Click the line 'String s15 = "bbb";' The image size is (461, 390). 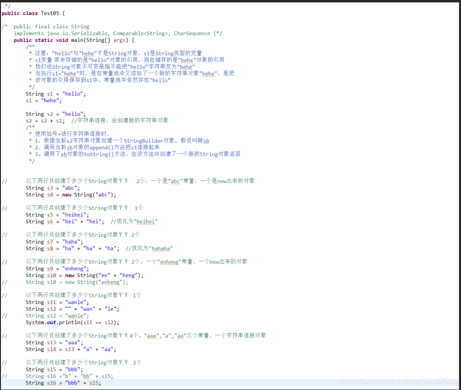pos(54,369)
